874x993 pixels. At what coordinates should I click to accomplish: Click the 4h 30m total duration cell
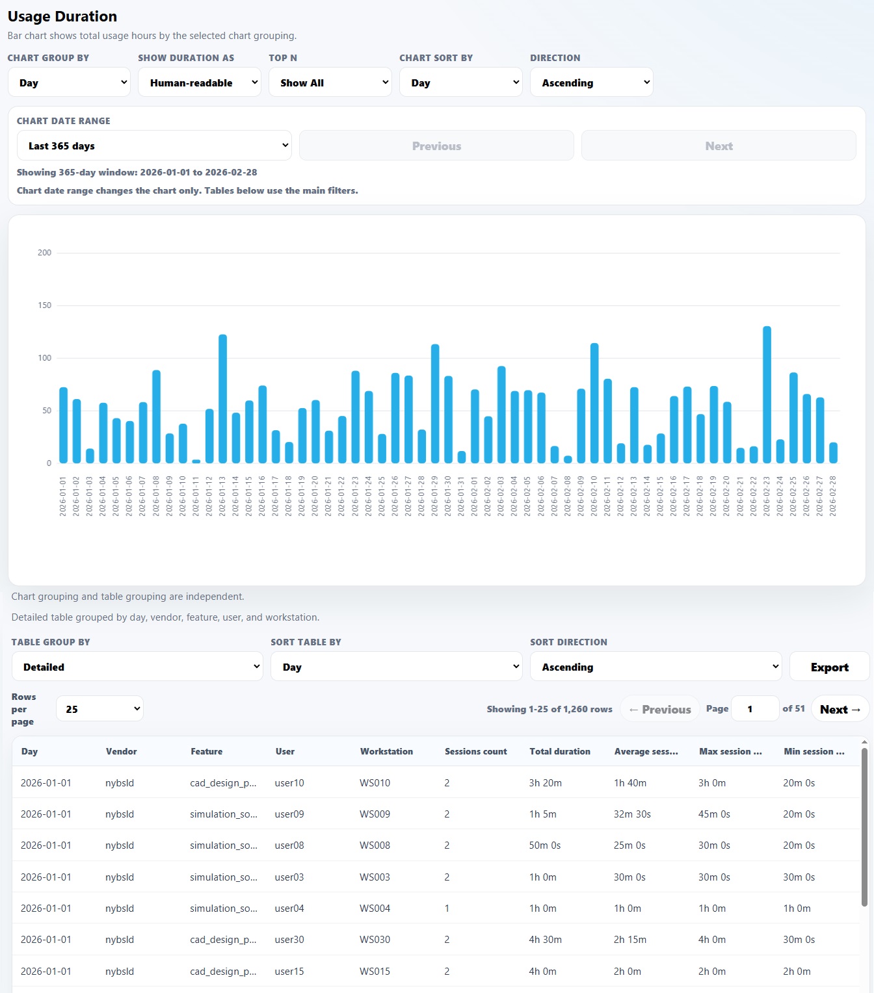(545, 939)
